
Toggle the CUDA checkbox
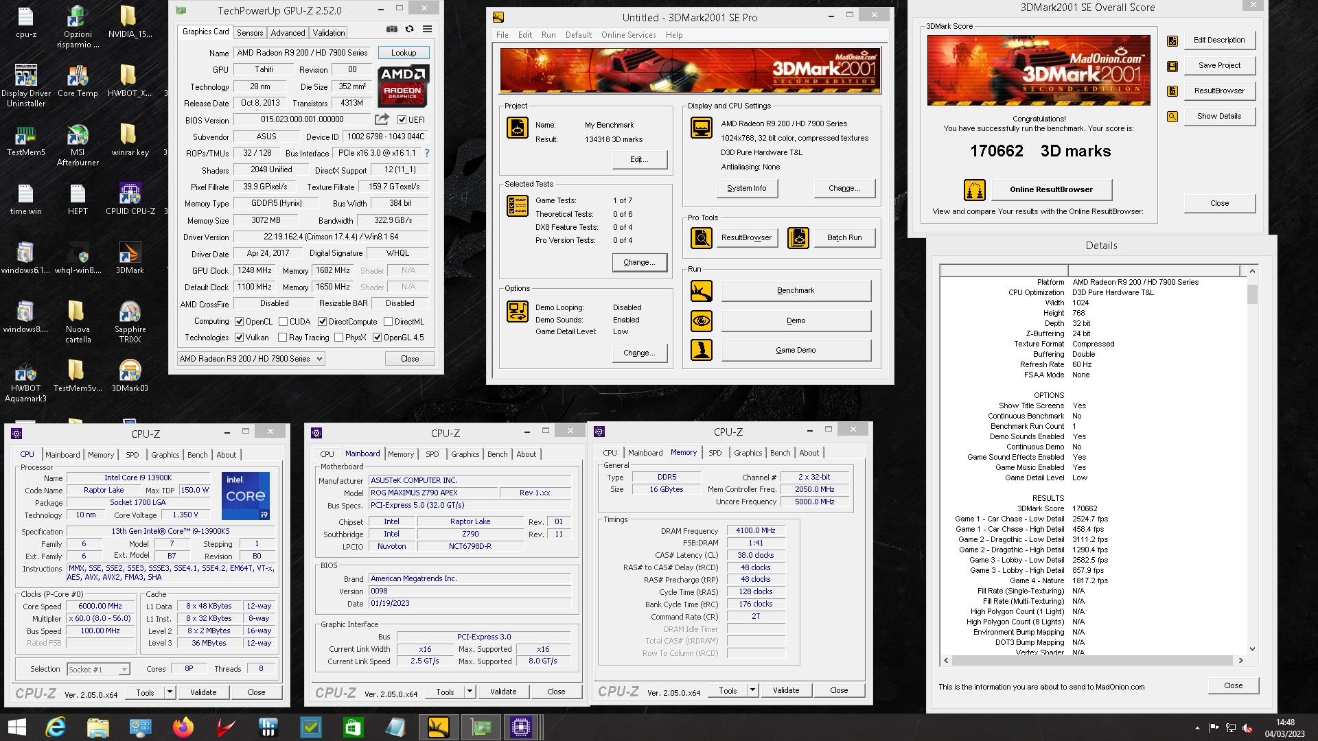pyautogui.click(x=283, y=321)
